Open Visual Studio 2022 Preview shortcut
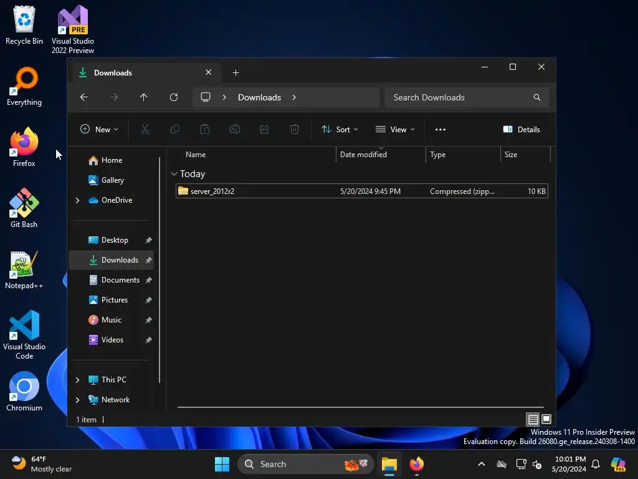This screenshot has width=638, height=479. coord(73,29)
